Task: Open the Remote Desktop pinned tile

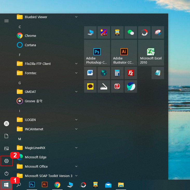Action: pyautogui.click(x=90, y=32)
